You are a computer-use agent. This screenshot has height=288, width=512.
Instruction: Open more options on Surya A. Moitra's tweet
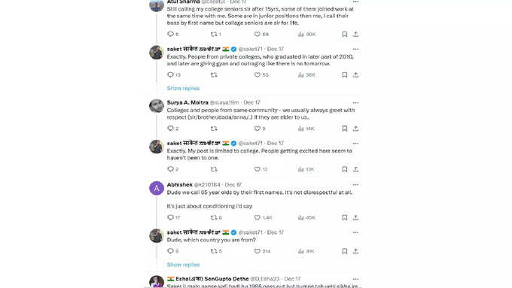coord(355,103)
